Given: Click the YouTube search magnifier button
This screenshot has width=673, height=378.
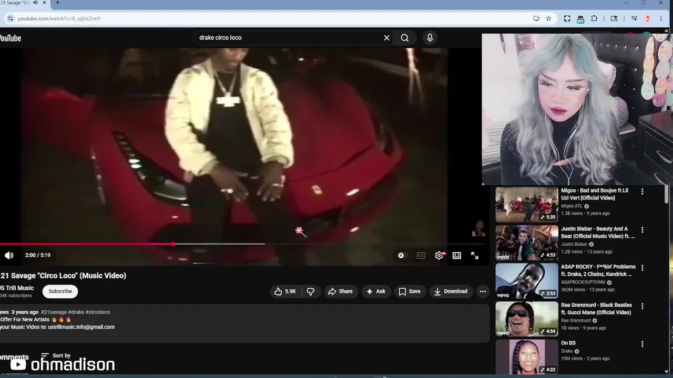Looking at the screenshot, I should click(x=404, y=38).
